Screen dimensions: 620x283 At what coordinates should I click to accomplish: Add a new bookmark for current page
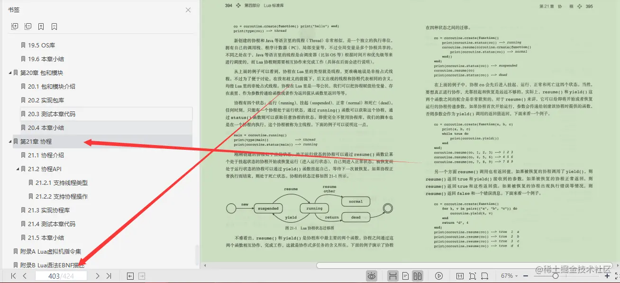[41, 26]
